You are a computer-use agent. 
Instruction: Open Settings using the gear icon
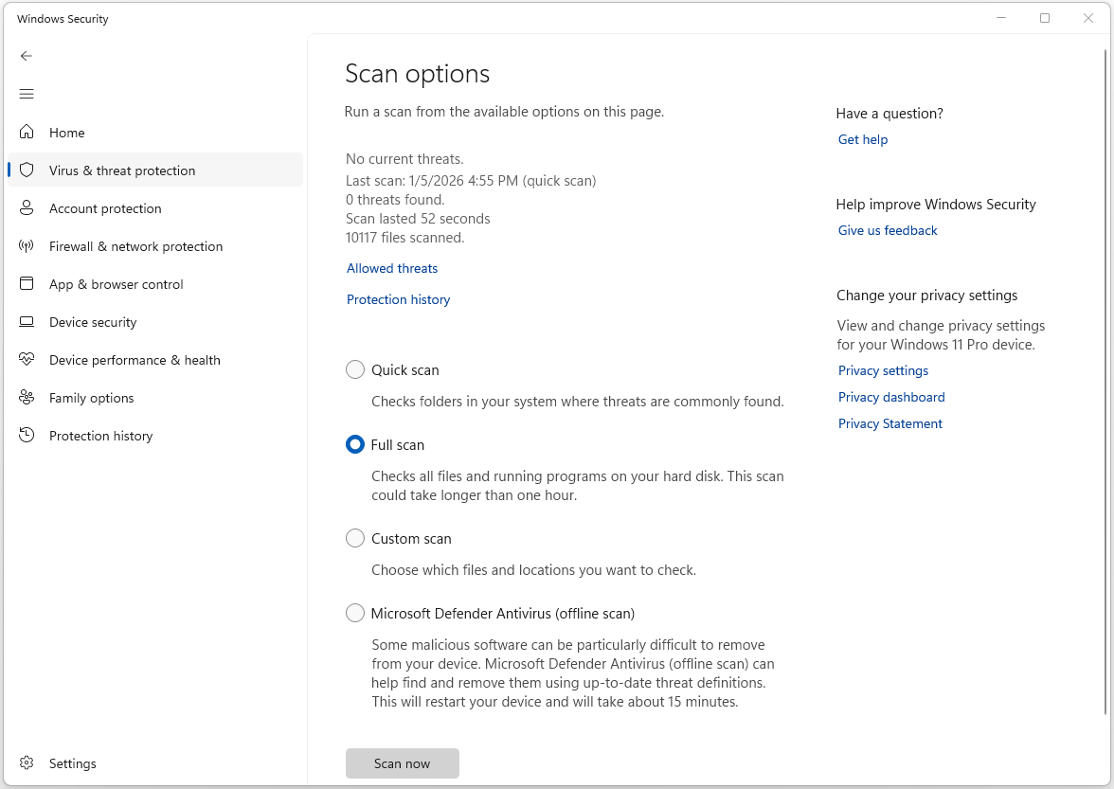pyautogui.click(x=27, y=763)
